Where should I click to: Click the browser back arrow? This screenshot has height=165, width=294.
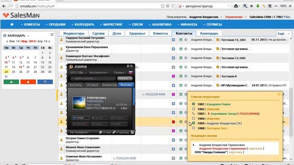[4, 6]
